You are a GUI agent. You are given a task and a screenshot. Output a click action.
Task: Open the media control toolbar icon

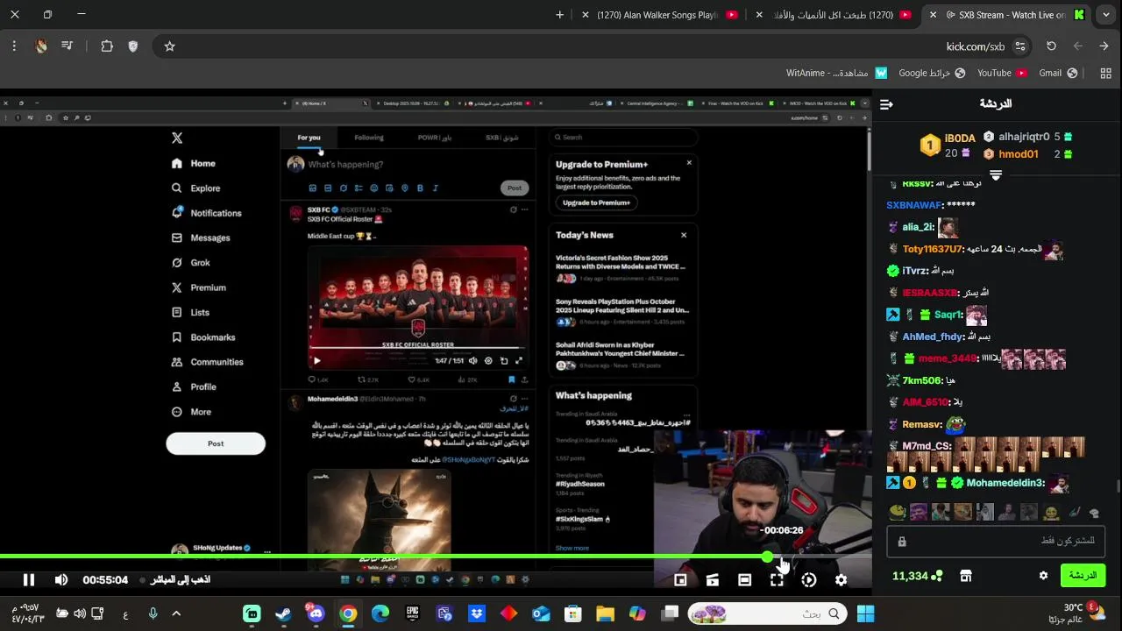coord(67,46)
